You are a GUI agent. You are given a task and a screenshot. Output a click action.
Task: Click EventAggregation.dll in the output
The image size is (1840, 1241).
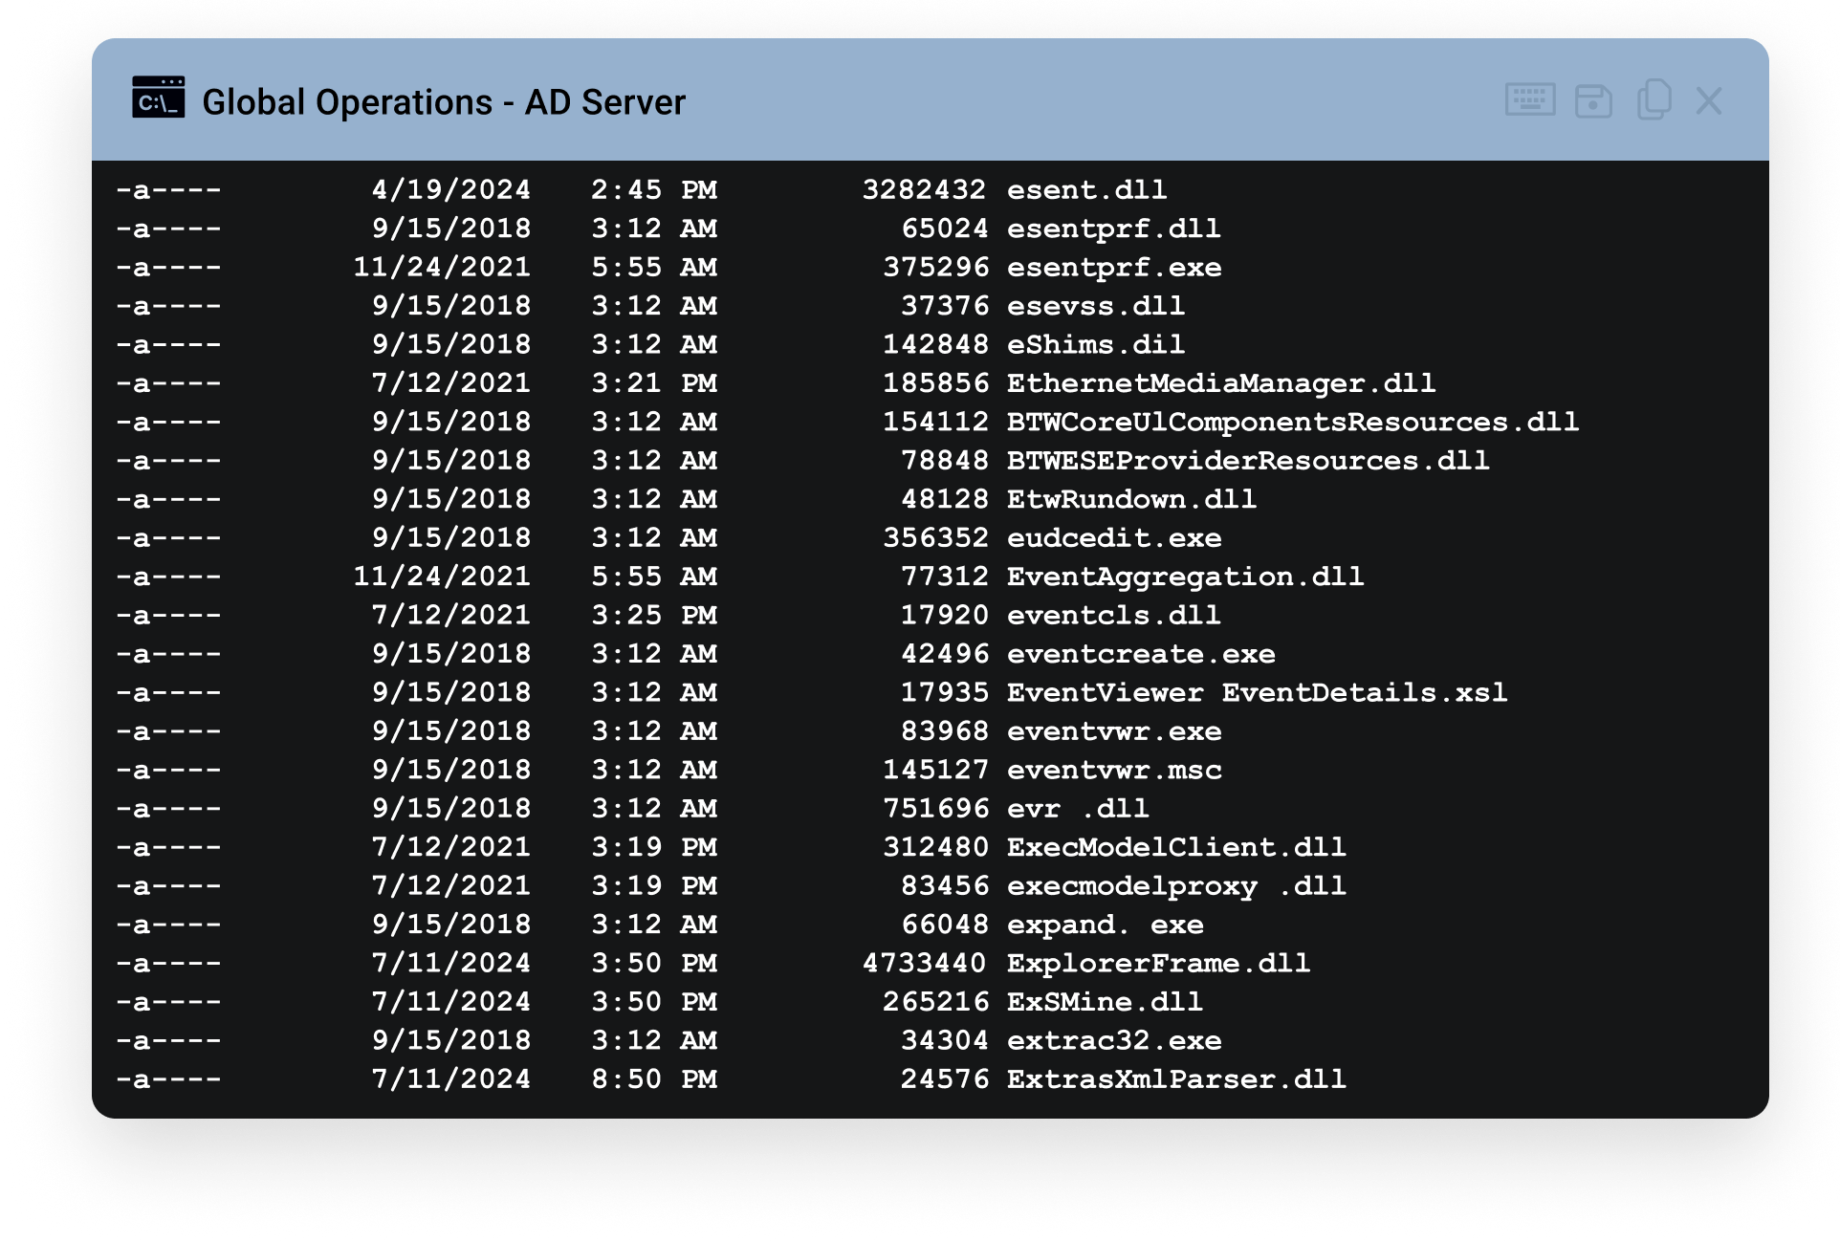click(x=1185, y=577)
